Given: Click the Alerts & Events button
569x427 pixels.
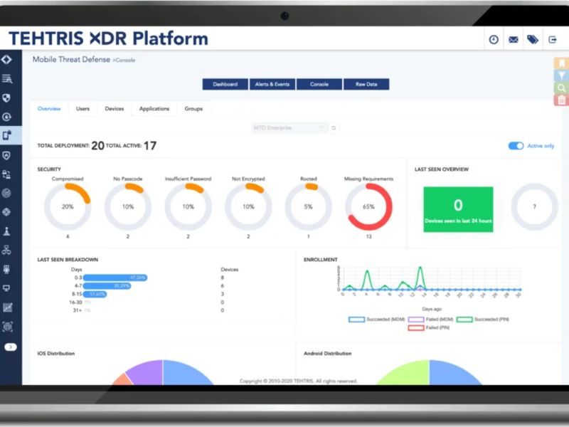Looking at the screenshot, I should 272,84.
